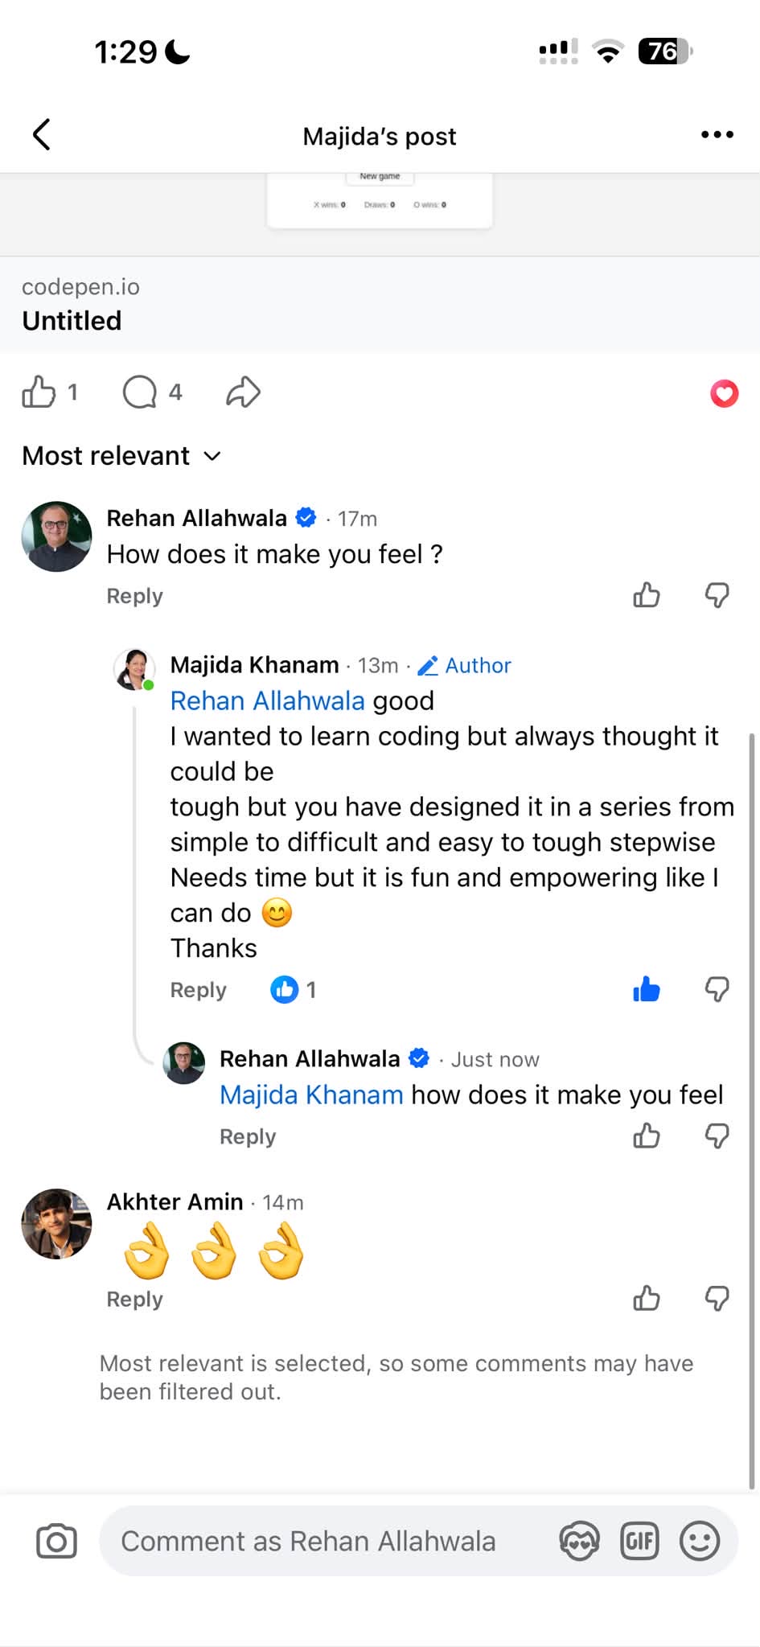Expand the Most relevant sort dropdown
This screenshot has height=1647, width=760.
coord(121,456)
